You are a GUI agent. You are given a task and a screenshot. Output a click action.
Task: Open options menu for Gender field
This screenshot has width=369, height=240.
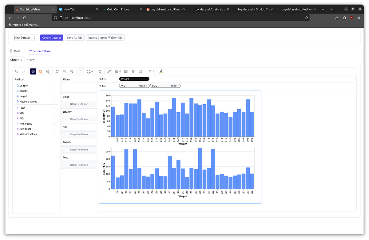point(55,86)
